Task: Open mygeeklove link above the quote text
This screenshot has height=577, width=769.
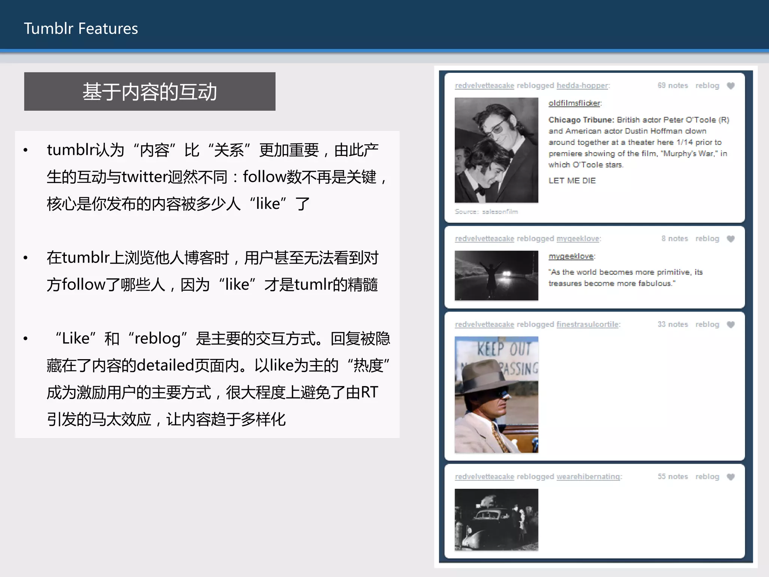Action: click(571, 256)
